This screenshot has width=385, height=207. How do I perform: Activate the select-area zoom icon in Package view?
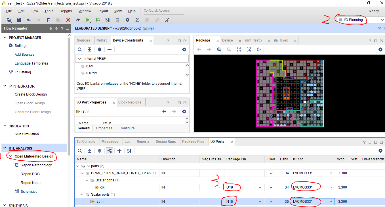coord(249,49)
